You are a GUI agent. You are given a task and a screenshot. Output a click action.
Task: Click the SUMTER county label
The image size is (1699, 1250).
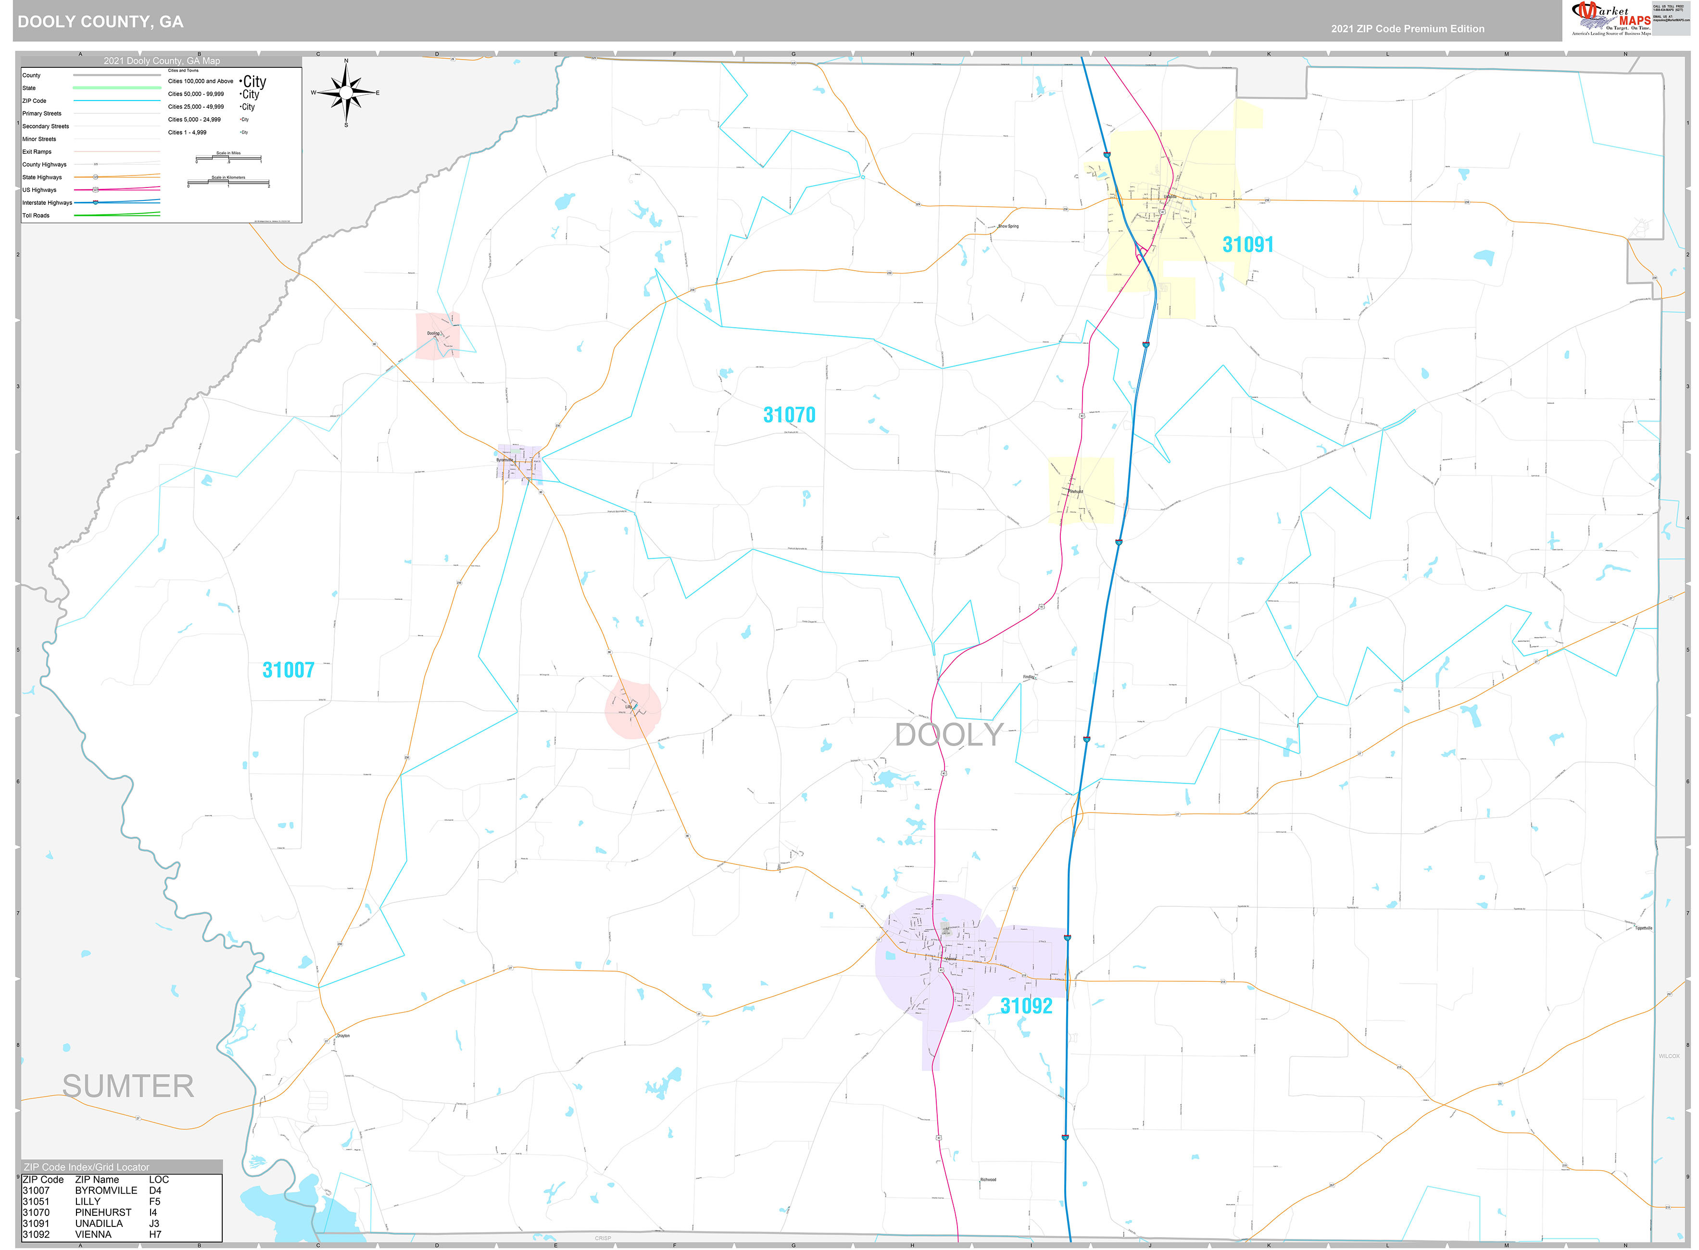[128, 1086]
